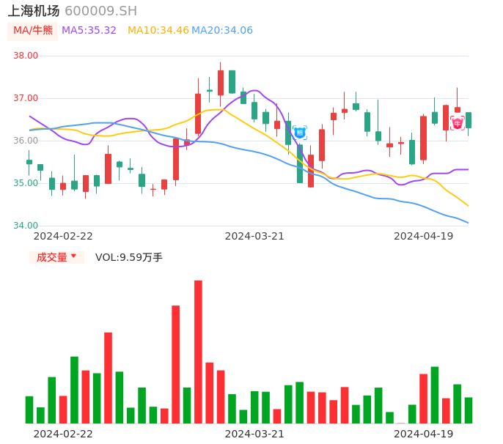Click the tallest red volume bar
503x444 pixels.
198,352
